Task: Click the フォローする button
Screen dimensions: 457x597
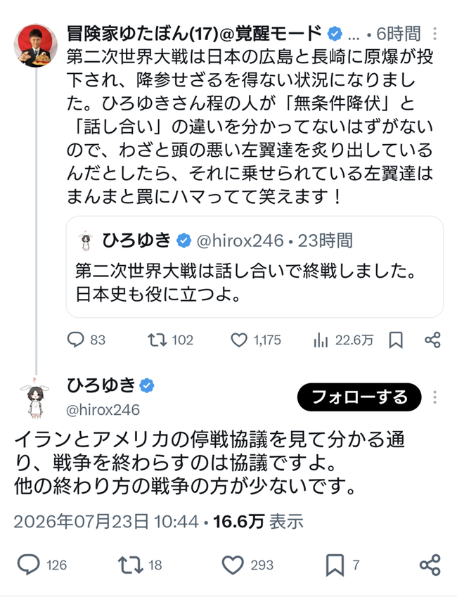Action: click(x=359, y=397)
